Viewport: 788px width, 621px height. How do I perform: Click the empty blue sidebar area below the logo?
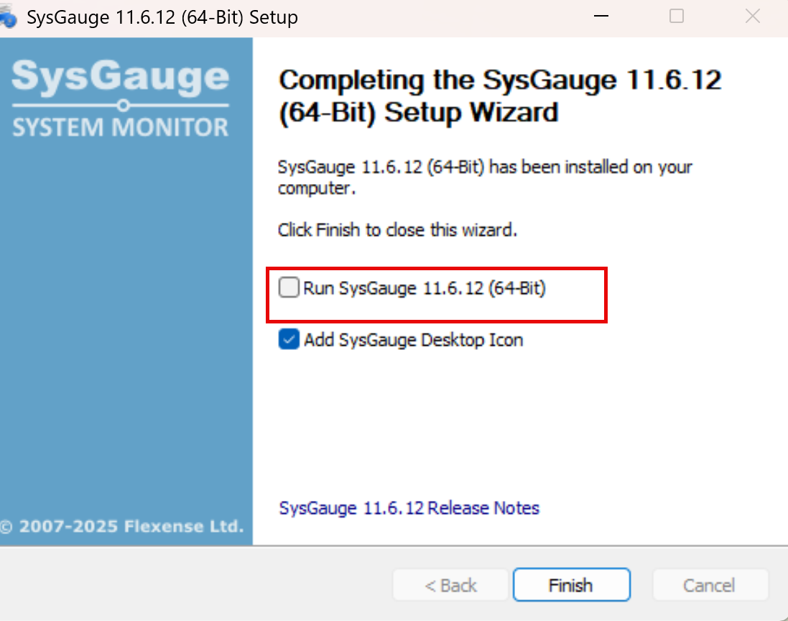tap(126, 323)
